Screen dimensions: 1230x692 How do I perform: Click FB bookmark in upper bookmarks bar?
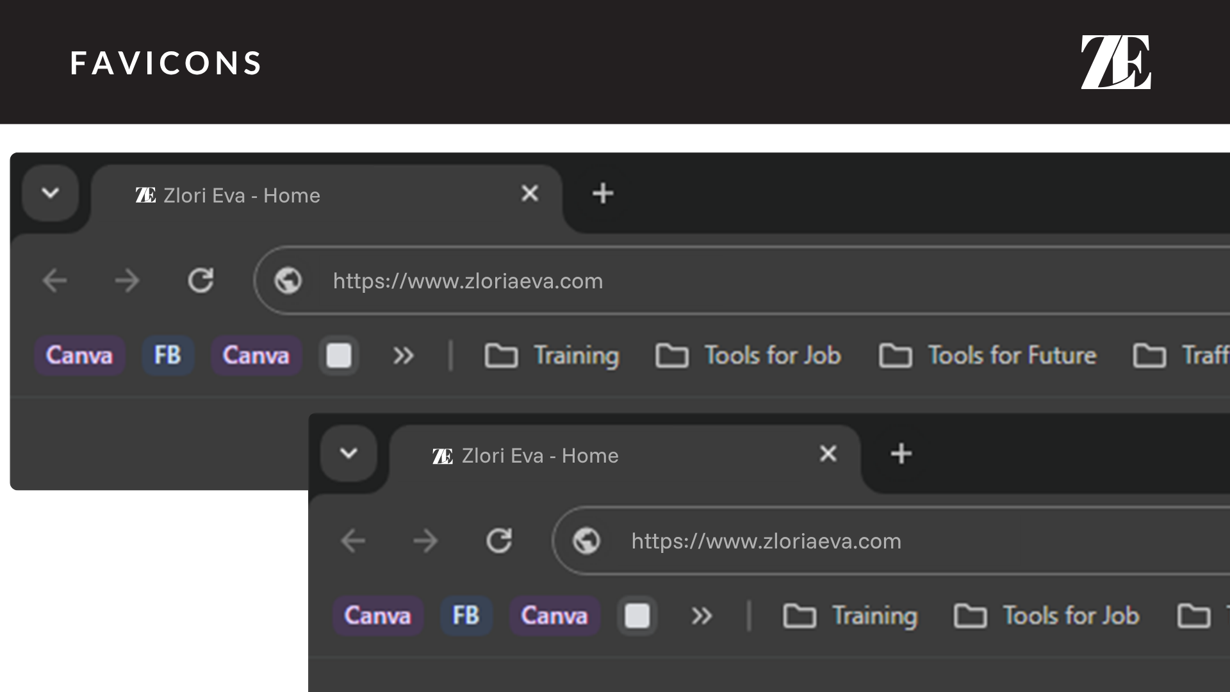(x=167, y=356)
